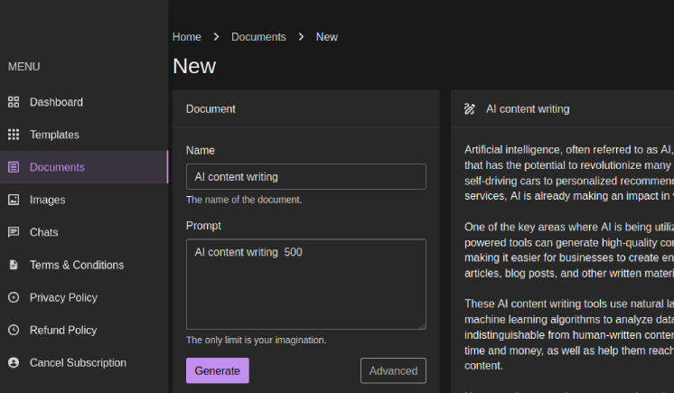Image resolution: width=674 pixels, height=393 pixels.
Task: Click the chevron after Documents breadcrumb
Action: click(301, 37)
